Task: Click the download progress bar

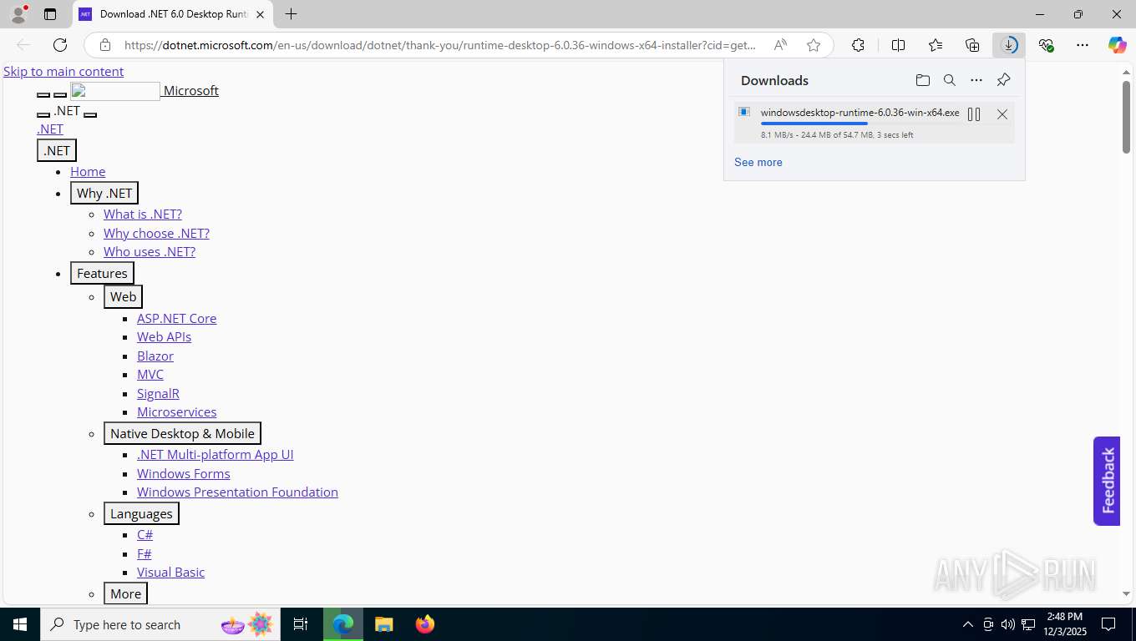Action: pyautogui.click(x=859, y=124)
